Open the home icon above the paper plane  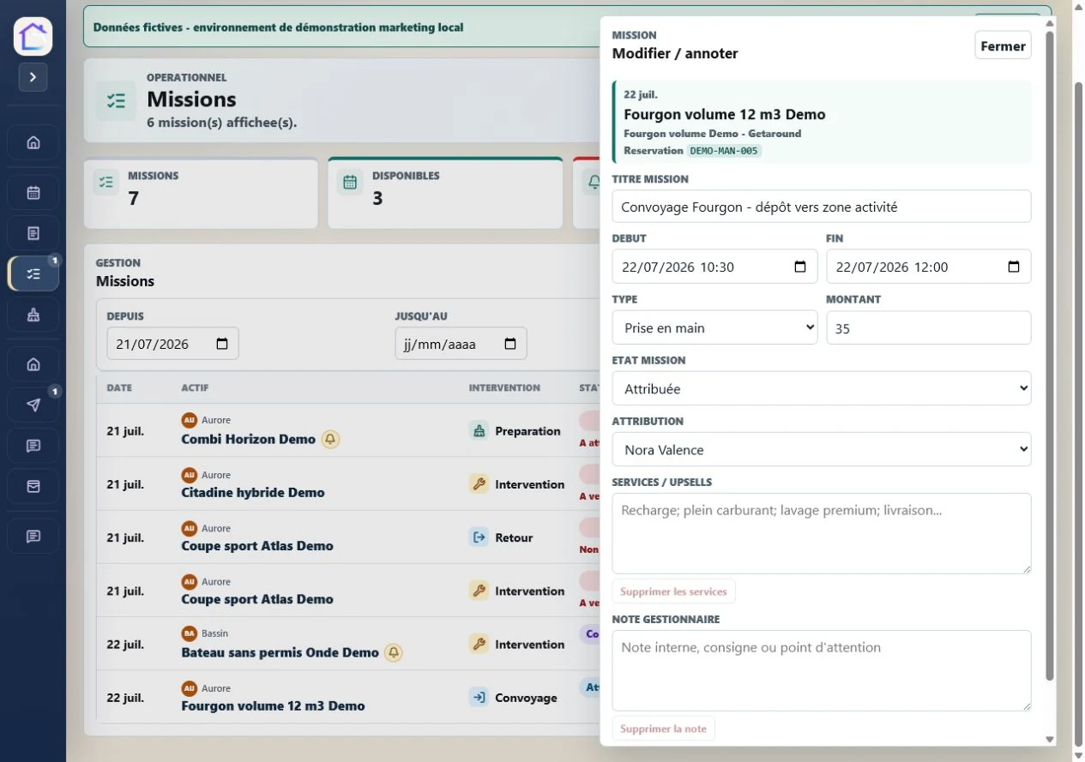tap(33, 364)
